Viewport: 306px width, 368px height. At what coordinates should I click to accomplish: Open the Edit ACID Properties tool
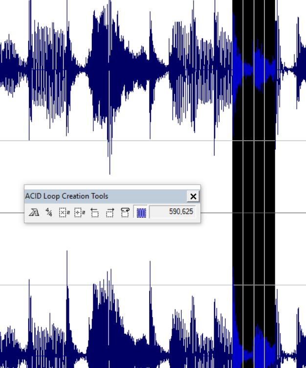[x=34, y=212]
